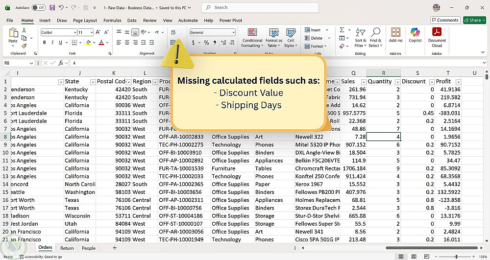Decrease indent in Alignment group

[x=144, y=43]
